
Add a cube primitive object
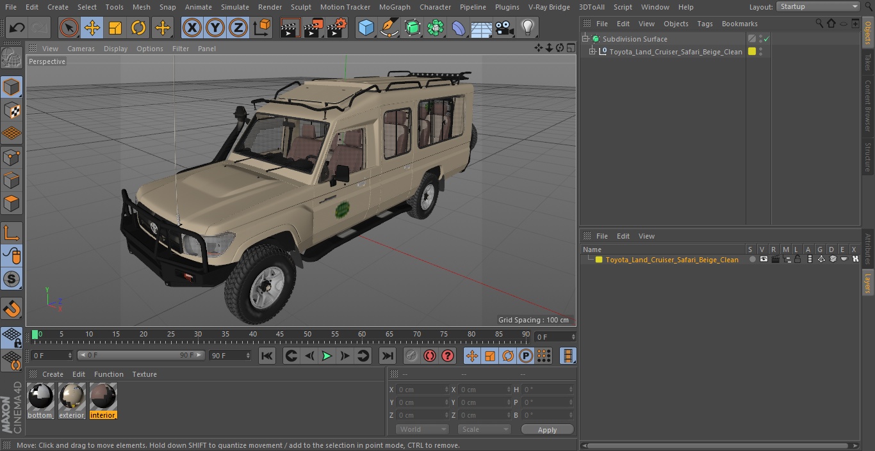tap(366, 28)
